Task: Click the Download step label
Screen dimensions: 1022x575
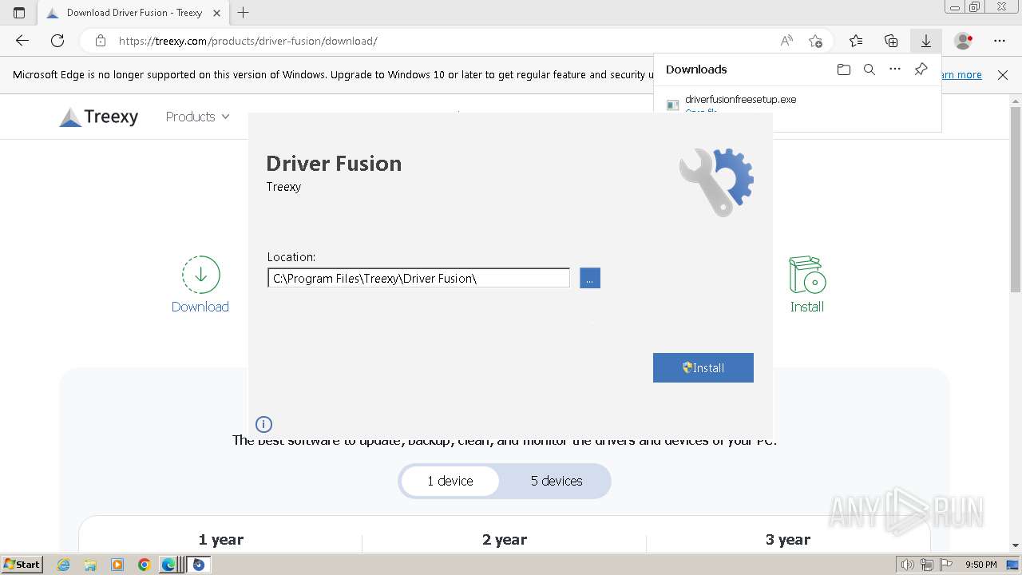Action: coord(200,307)
